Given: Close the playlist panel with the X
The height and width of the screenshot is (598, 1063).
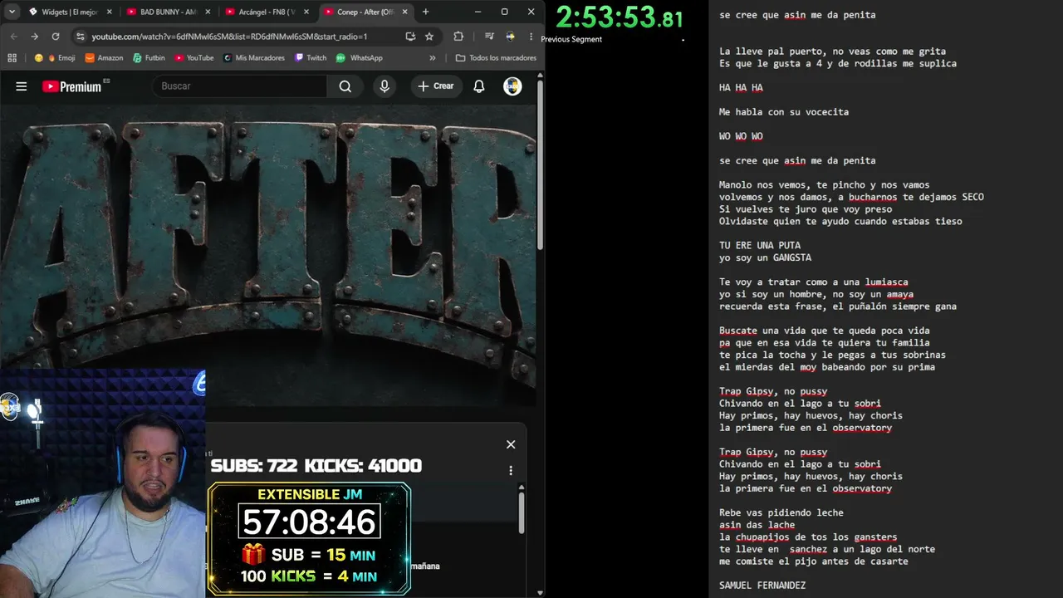Looking at the screenshot, I should pos(511,444).
